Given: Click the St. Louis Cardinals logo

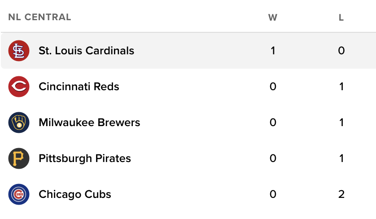Looking at the screenshot, I should point(19,51).
